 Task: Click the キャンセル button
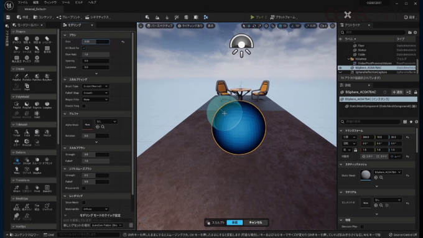coord(256,222)
